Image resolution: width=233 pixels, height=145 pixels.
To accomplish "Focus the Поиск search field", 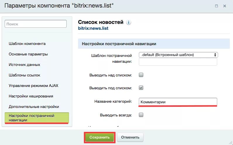I will 36,24.
